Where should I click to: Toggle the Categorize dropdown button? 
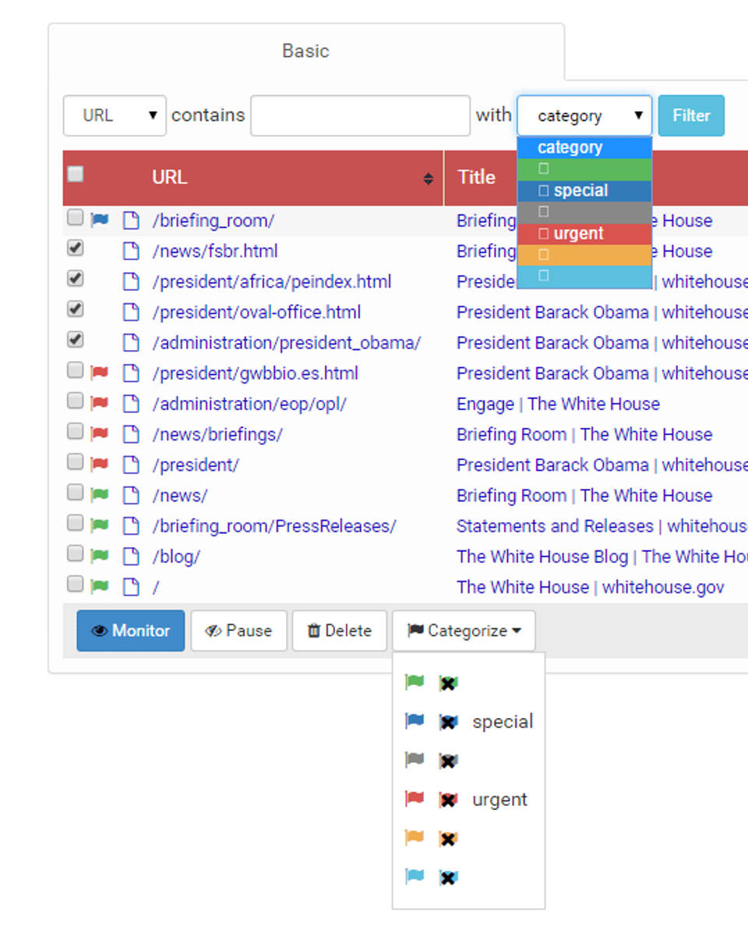point(464,631)
